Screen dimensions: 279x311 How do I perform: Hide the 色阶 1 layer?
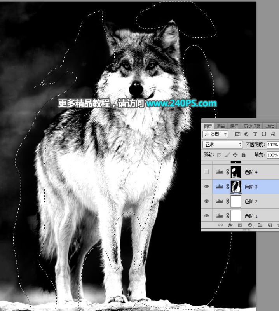click(x=206, y=216)
